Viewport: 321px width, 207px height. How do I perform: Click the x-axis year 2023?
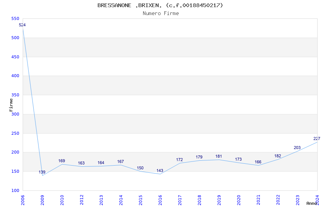pos(298,200)
